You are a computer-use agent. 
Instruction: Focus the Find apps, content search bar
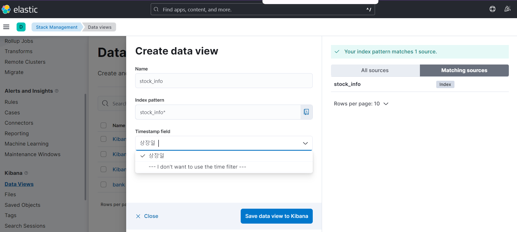point(263,9)
